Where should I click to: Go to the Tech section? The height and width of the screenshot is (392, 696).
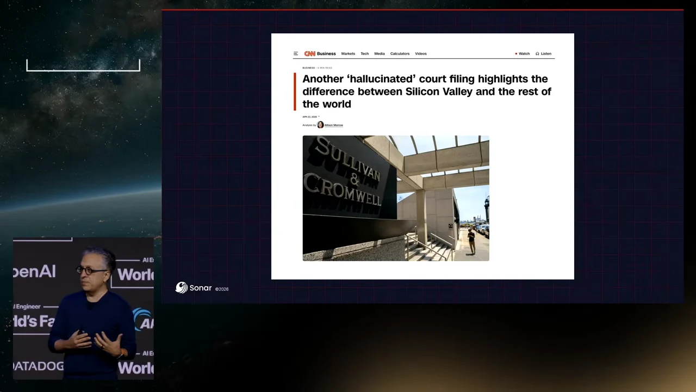pos(364,53)
